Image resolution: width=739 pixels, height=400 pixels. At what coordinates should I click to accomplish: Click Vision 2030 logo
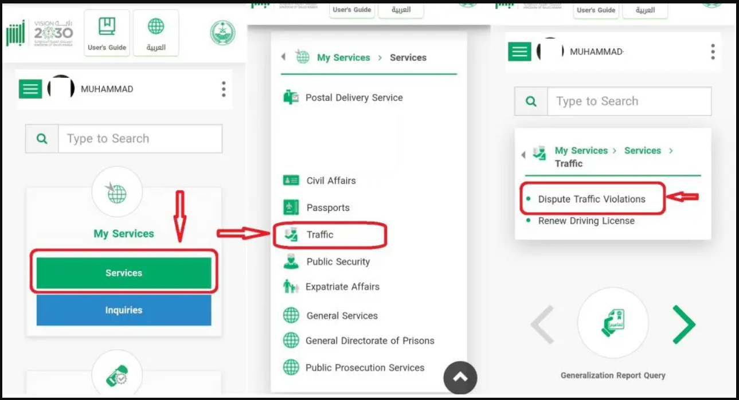tap(53, 33)
